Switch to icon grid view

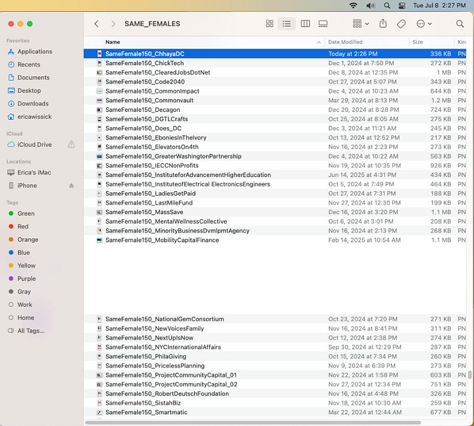click(269, 24)
